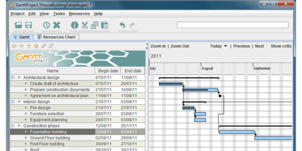The image size is (302, 151).
Task: Click the Agreement milestone diamond in chart
Action: [220, 96]
